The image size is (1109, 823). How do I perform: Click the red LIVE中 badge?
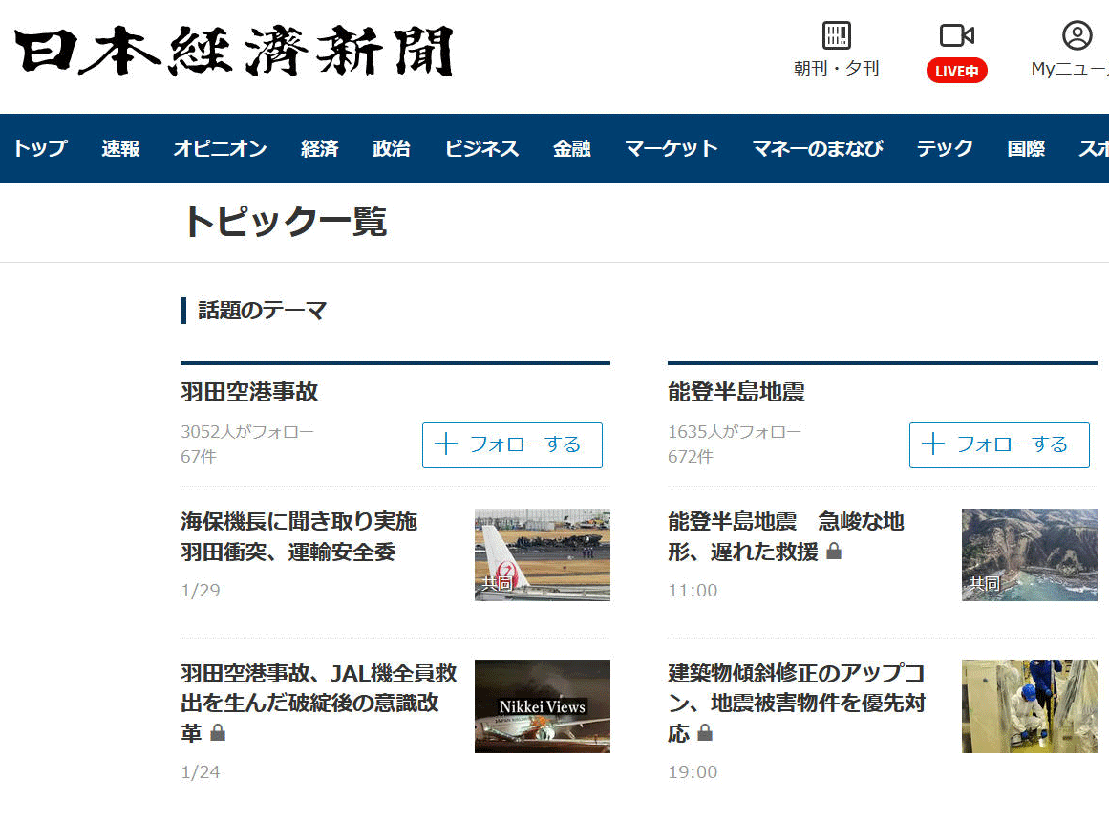tap(956, 71)
